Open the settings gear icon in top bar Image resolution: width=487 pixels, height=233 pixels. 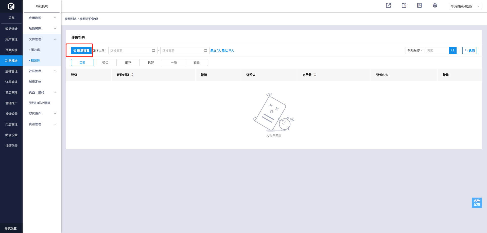tap(435, 5)
